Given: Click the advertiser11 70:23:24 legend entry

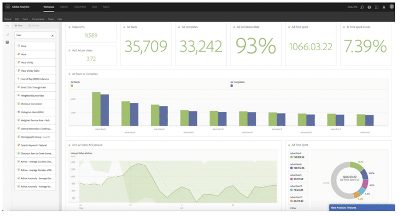Looking at the screenshot, I should click(298, 188).
